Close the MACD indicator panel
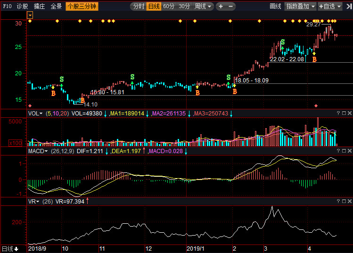Viewport: 353px width, 253px height. (349, 151)
